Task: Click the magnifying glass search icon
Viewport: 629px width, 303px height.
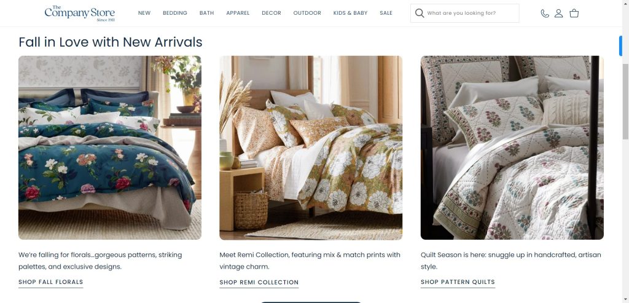Action: tap(420, 14)
